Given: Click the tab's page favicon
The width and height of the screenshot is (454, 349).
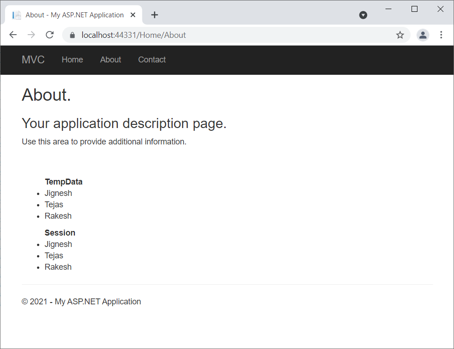Looking at the screenshot, I should coord(17,15).
